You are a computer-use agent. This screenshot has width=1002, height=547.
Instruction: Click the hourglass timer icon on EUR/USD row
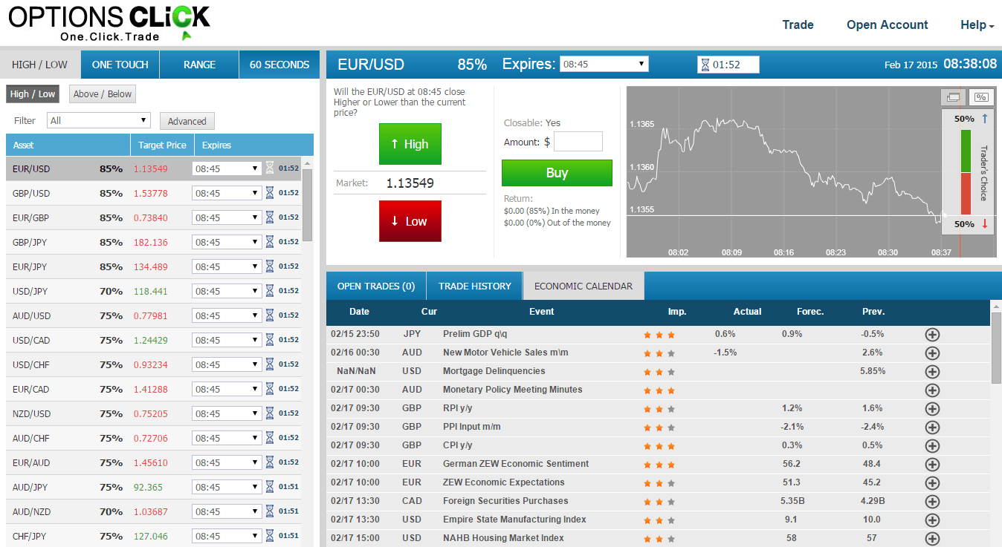coord(268,168)
